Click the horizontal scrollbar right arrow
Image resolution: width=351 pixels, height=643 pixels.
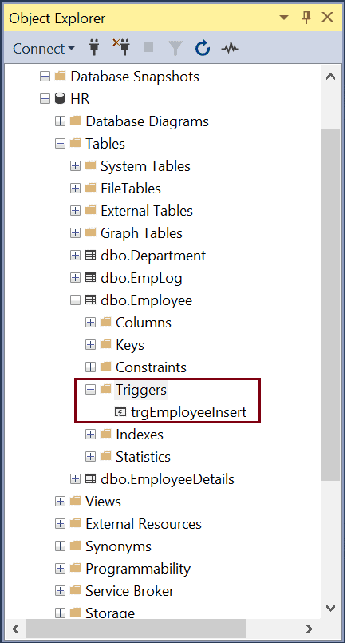(x=309, y=629)
